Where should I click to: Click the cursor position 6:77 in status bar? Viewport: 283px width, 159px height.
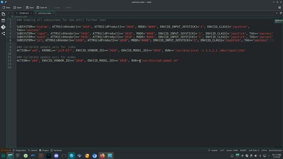click(x=222, y=150)
